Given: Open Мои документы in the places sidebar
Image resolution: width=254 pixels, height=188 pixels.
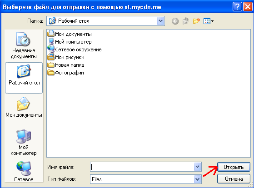Looking at the screenshot, I should 24,107.
